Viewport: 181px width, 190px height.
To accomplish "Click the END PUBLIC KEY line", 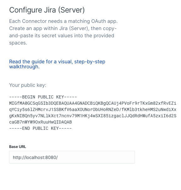I will pyautogui.click(x=41, y=128).
